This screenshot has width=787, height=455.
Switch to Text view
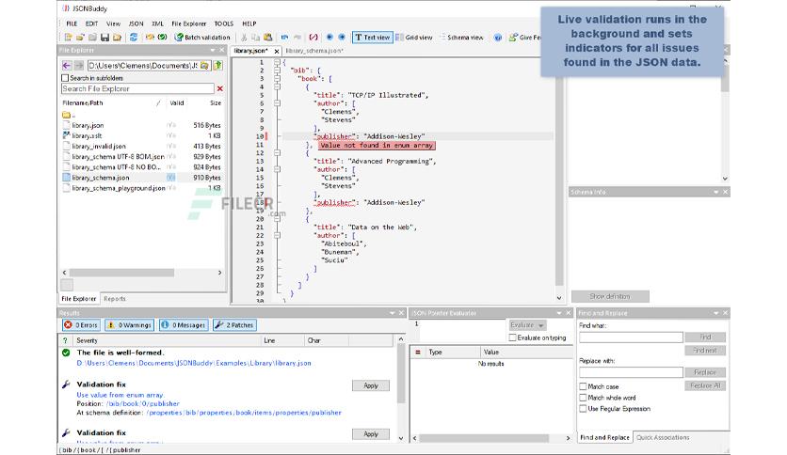coord(372,37)
